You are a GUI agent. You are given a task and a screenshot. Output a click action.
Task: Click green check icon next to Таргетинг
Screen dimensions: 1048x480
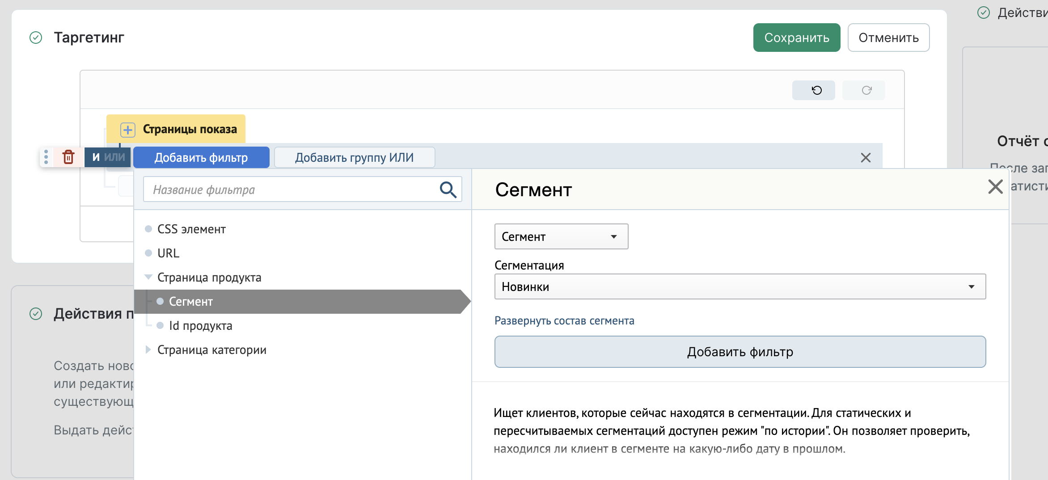[36, 38]
